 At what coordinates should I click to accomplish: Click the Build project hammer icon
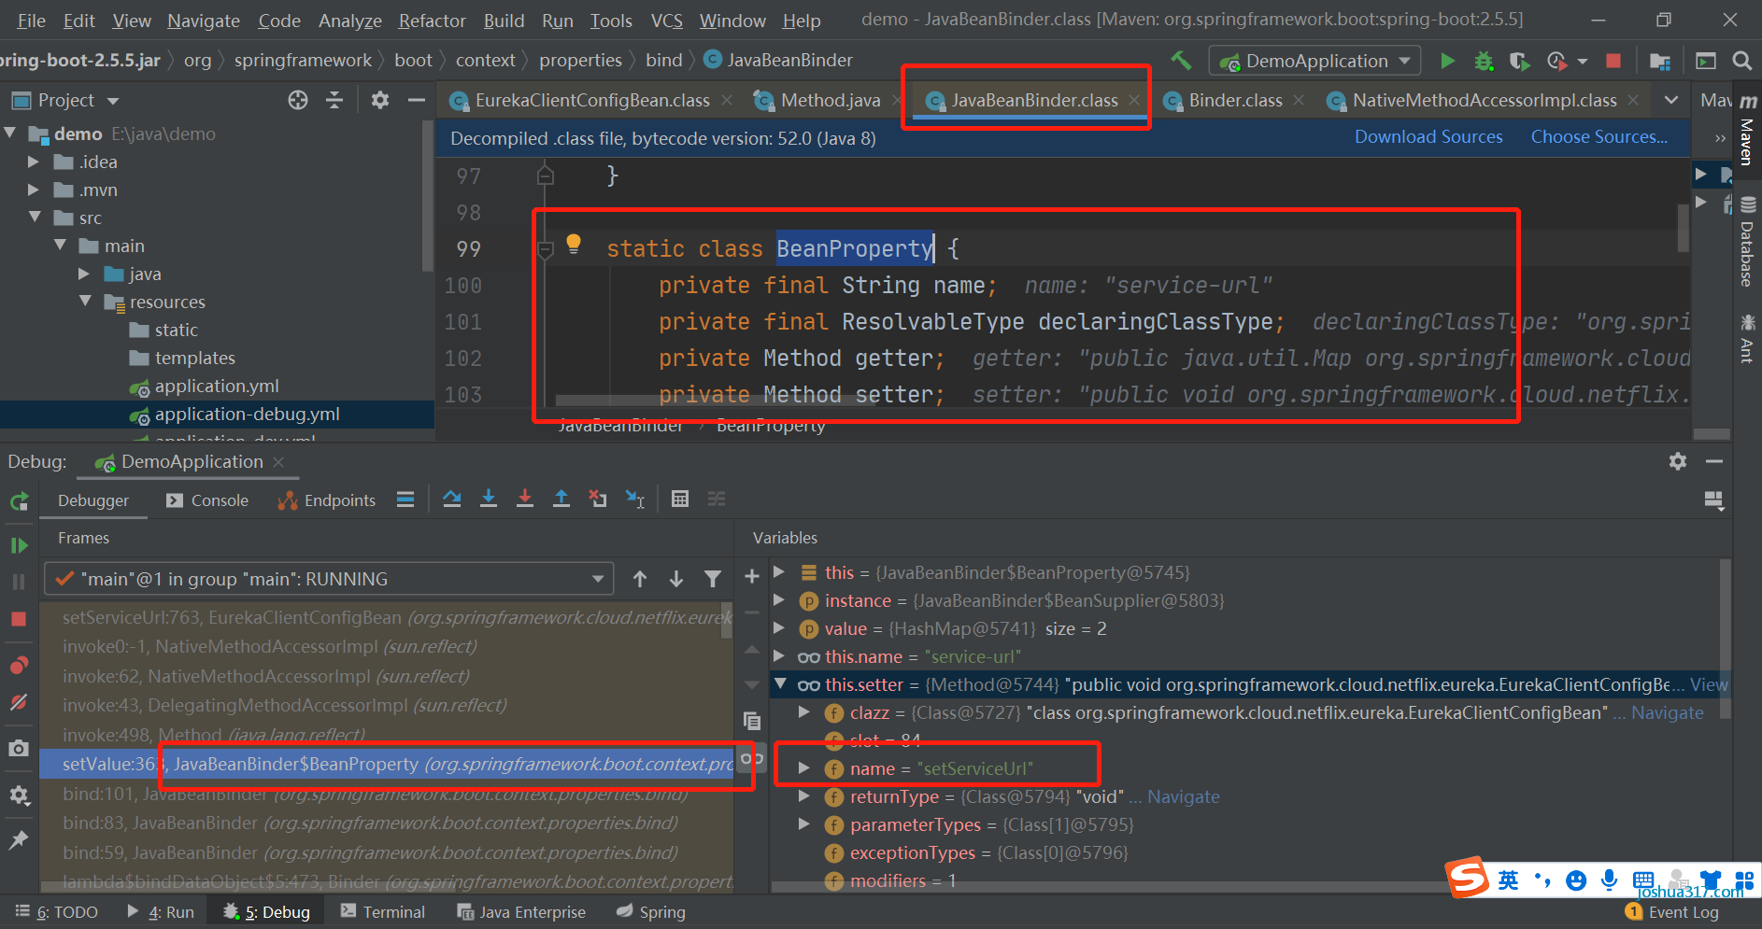[x=1181, y=61]
